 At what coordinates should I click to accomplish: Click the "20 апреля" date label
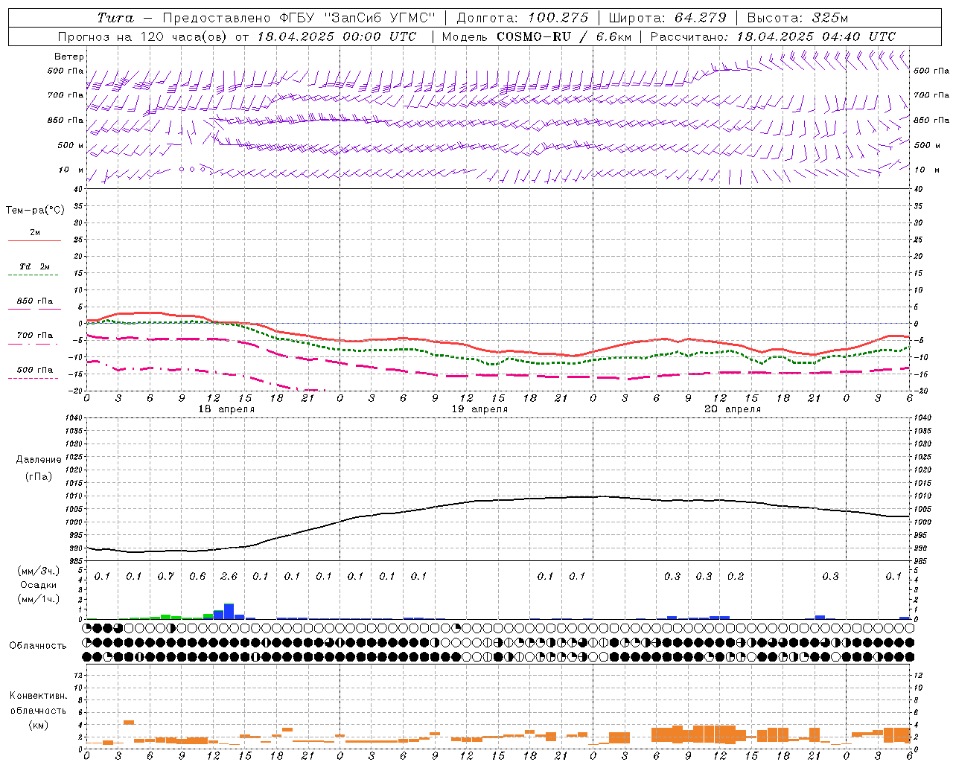(733, 409)
